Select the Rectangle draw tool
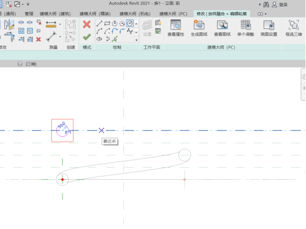 point(107,24)
